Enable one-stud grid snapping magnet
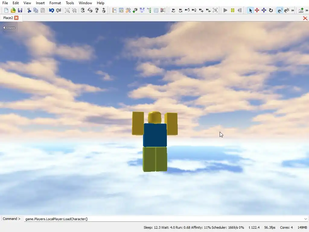 click(x=280, y=11)
